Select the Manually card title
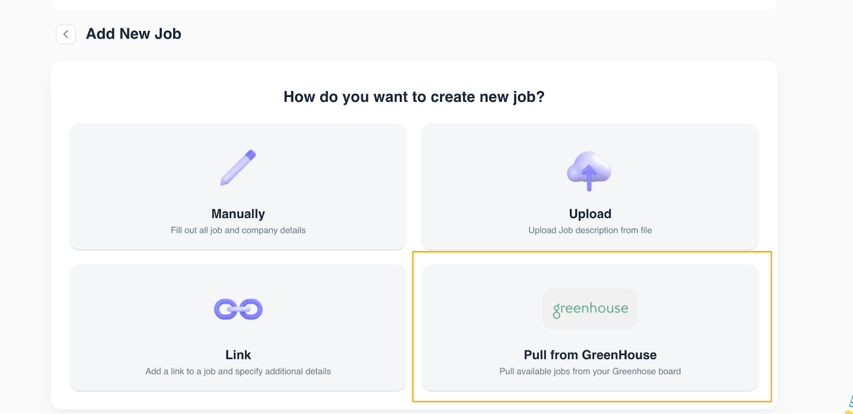853x414 pixels. pyautogui.click(x=238, y=214)
